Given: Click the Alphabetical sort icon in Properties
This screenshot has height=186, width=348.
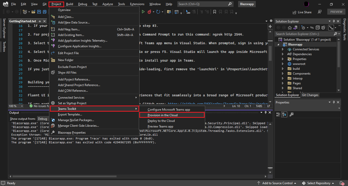Looking at the screenshot, I should click(x=284, y=114).
